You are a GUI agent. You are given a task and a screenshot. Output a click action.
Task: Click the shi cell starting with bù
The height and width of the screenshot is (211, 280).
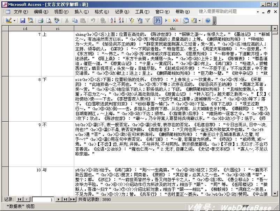coord(173,144)
